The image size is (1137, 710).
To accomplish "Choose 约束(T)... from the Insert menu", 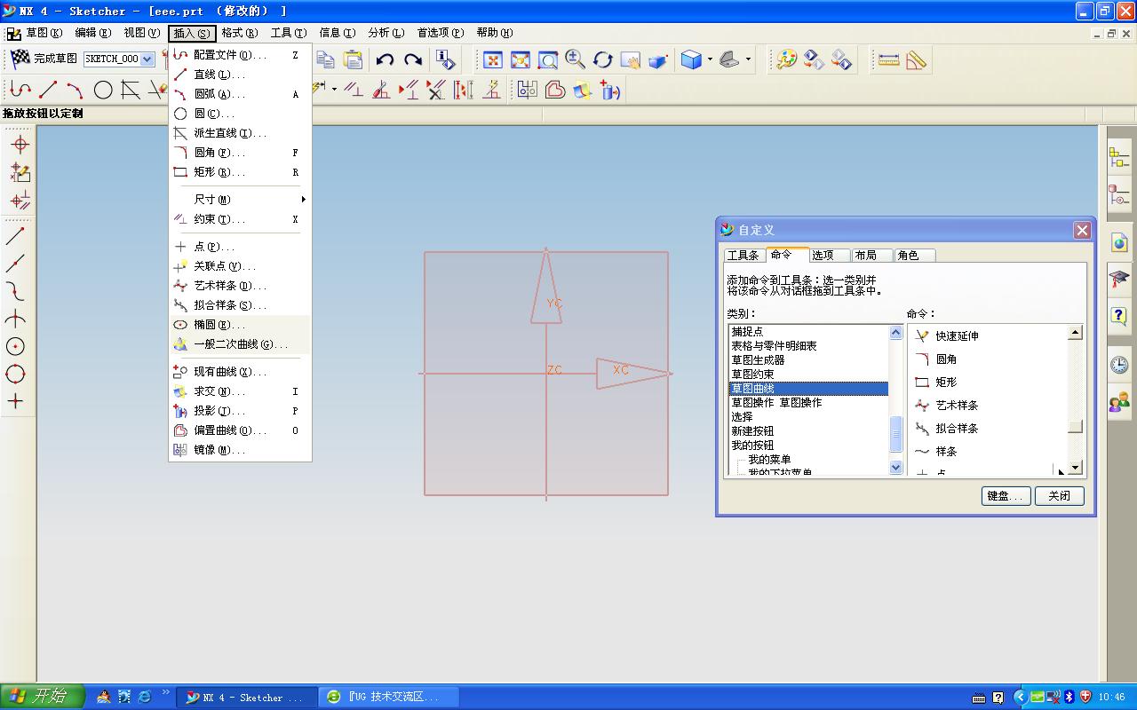I will point(241,219).
